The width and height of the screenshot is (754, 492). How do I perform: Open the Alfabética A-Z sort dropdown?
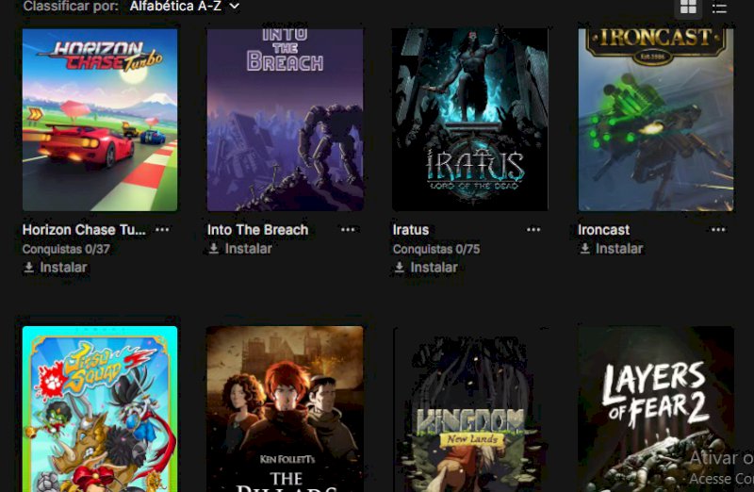[185, 7]
